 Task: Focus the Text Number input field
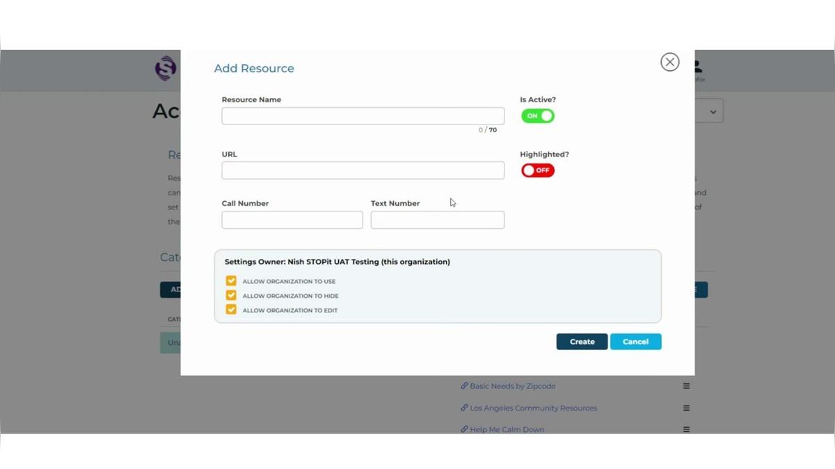438,220
